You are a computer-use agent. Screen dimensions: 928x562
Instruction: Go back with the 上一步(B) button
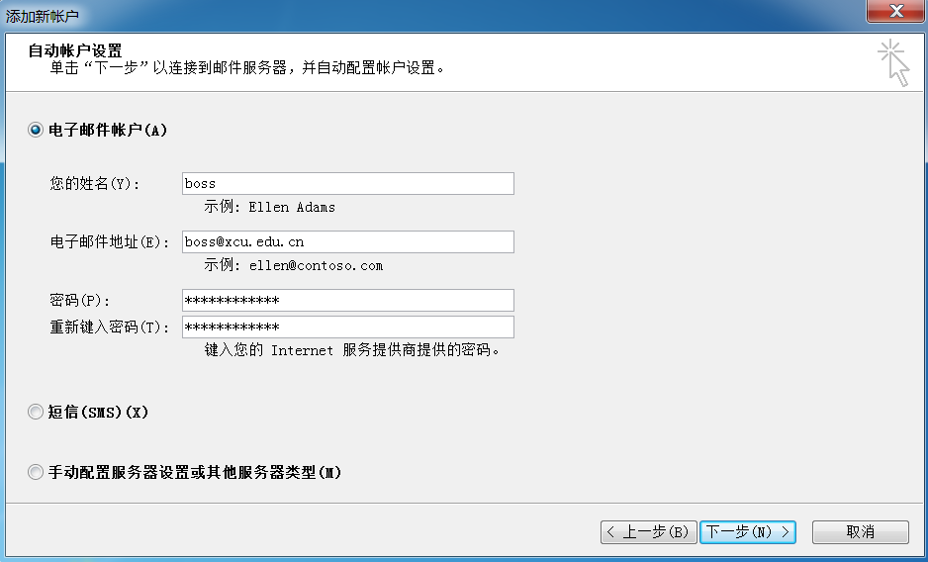[x=649, y=531]
